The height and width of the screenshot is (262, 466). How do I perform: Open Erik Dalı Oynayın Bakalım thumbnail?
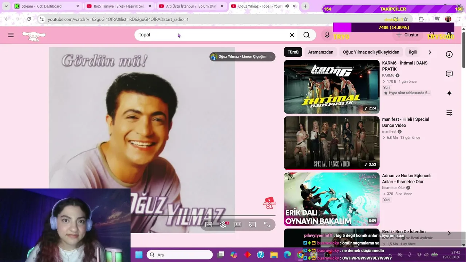click(x=332, y=199)
